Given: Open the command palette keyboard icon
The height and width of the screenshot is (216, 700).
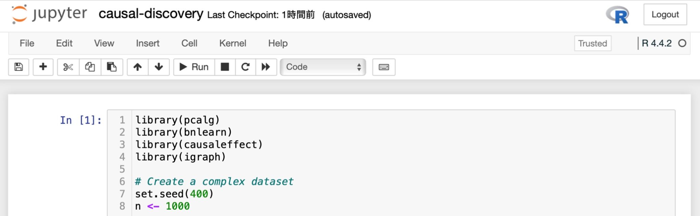Looking at the screenshot, I should 383,67.
